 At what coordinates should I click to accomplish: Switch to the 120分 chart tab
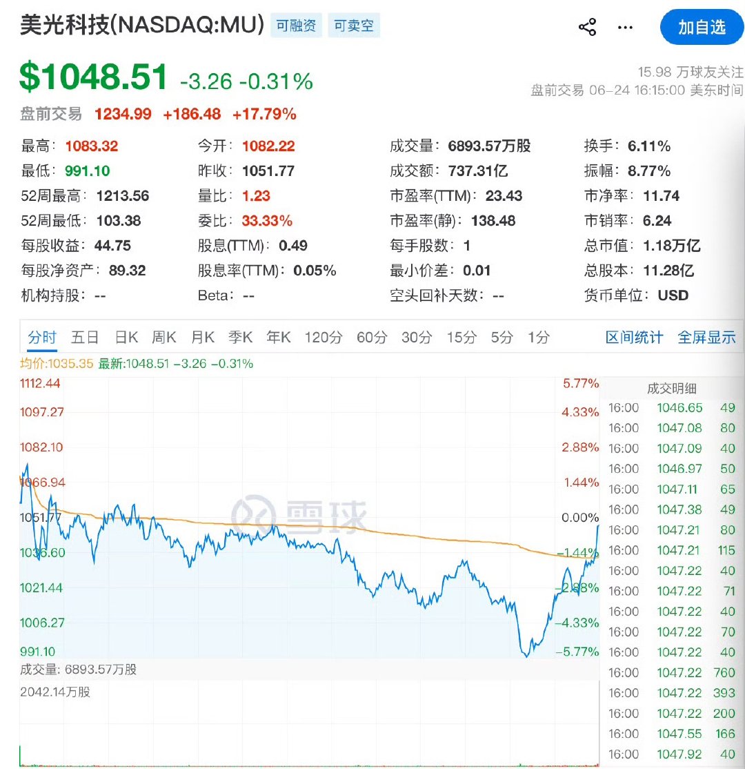[x=324, y=338]
